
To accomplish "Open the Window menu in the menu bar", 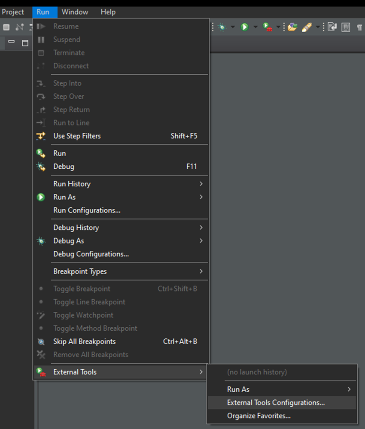I will (75, 12).
